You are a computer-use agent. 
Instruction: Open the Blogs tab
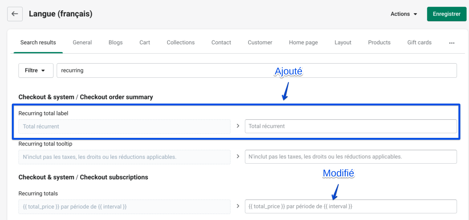116,42
